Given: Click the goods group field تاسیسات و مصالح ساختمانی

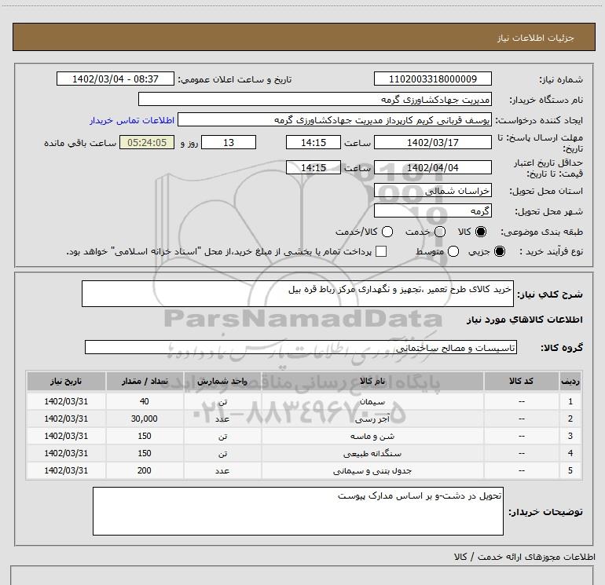Looking at the screenshot, I should (301, 347).
